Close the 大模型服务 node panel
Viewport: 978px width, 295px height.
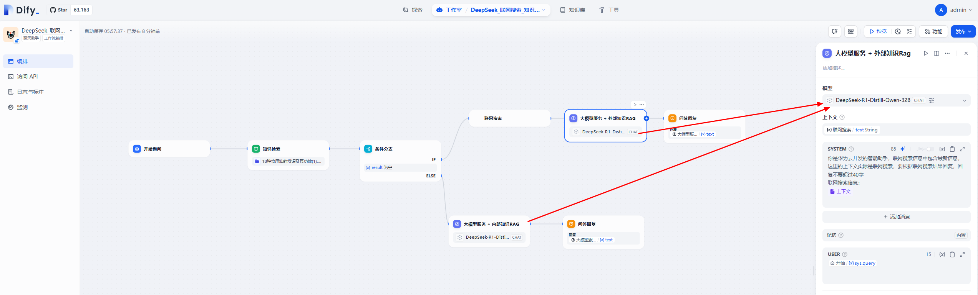point(966,53)
